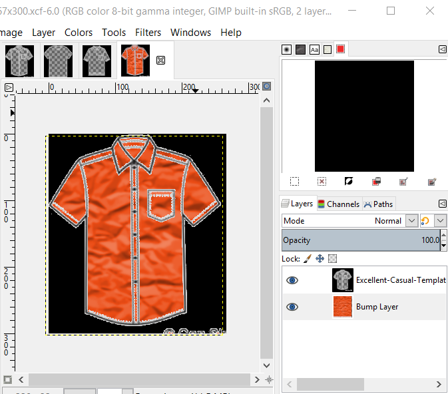This screenshot has height=394, width=448.
Task: Open the Brushes dockable tab icon
Action: tap(287, 49)
